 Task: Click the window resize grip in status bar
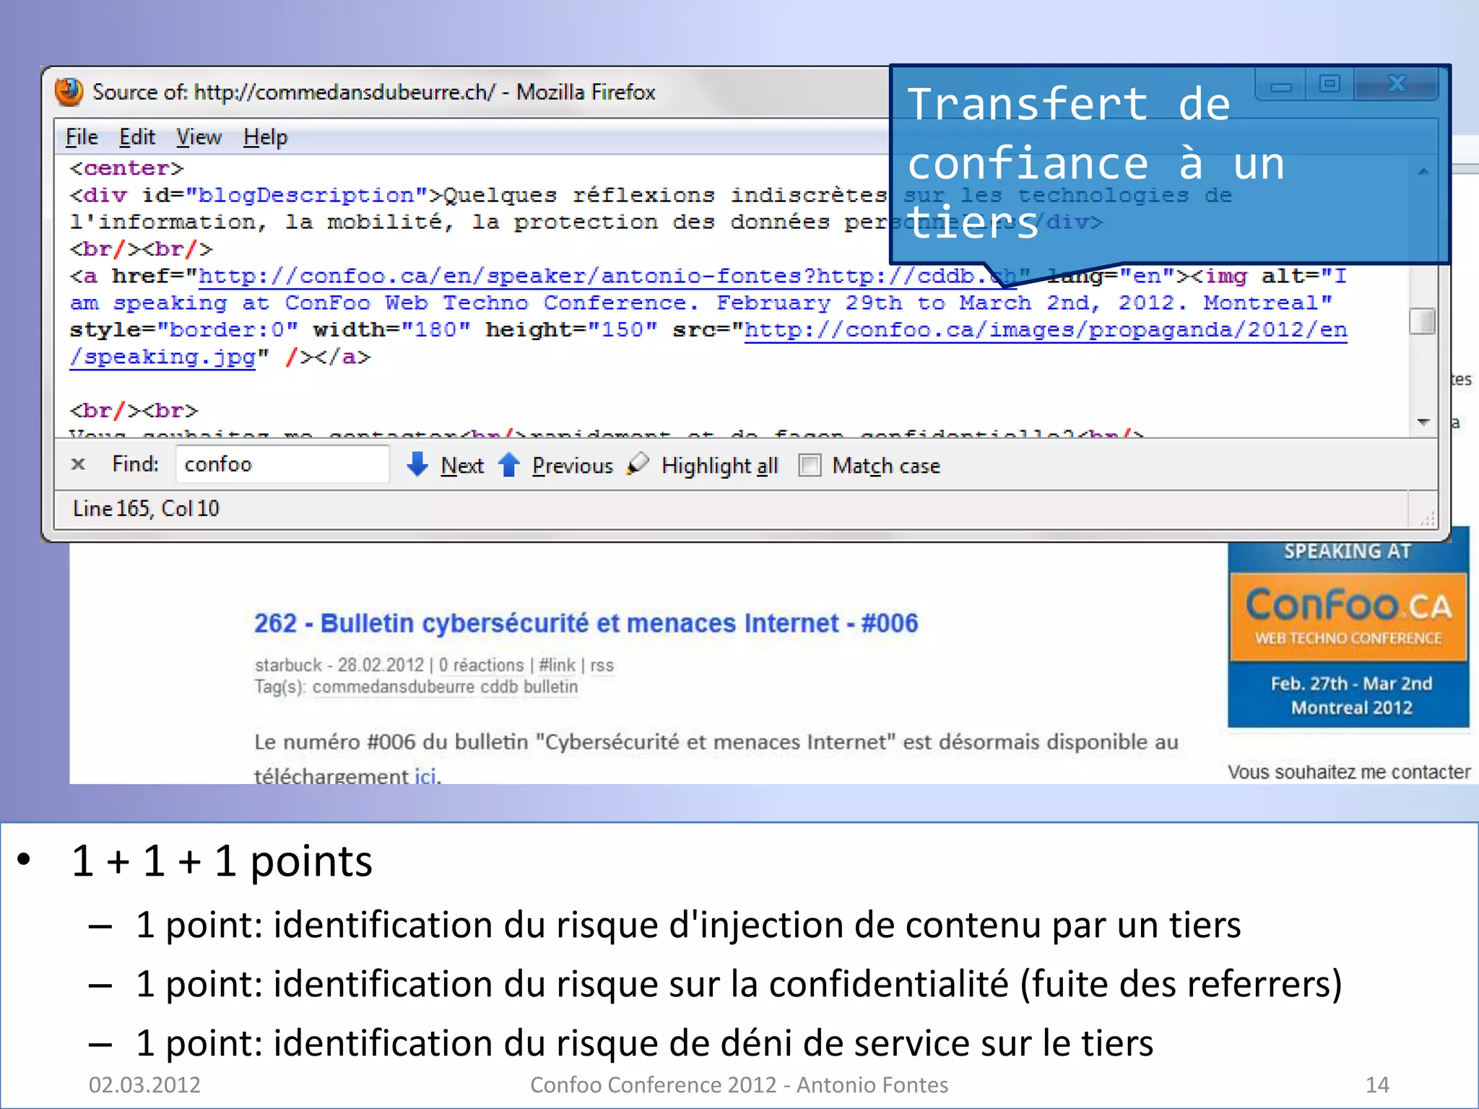tap(1427, 518)
